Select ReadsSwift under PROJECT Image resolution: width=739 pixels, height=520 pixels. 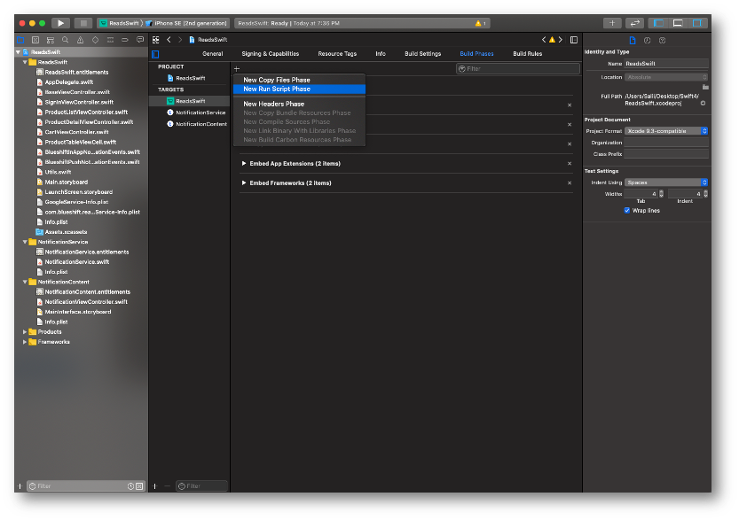(x=190, y=78)
